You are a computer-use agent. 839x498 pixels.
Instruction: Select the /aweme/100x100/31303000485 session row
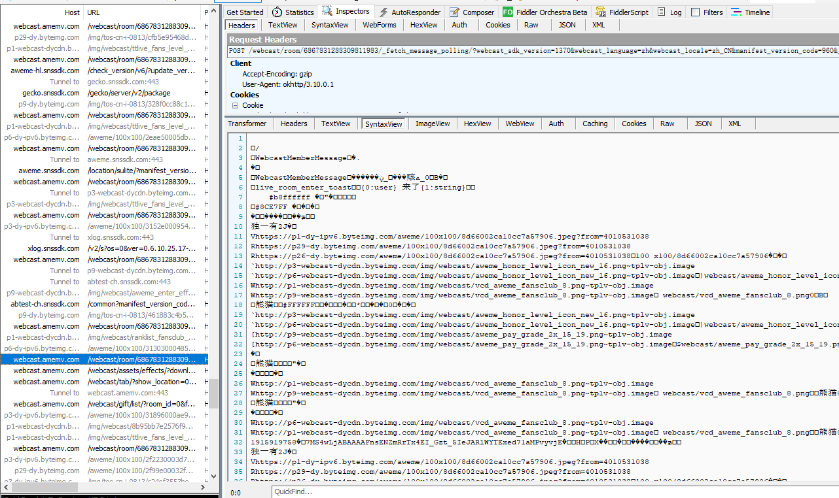[x=105, y=348]
